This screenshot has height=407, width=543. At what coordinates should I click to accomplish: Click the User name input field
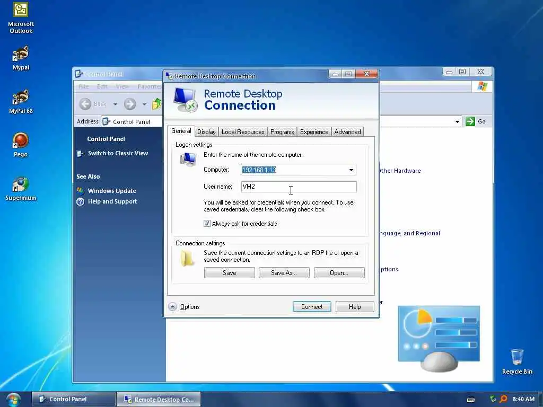[x=299, y=187]
